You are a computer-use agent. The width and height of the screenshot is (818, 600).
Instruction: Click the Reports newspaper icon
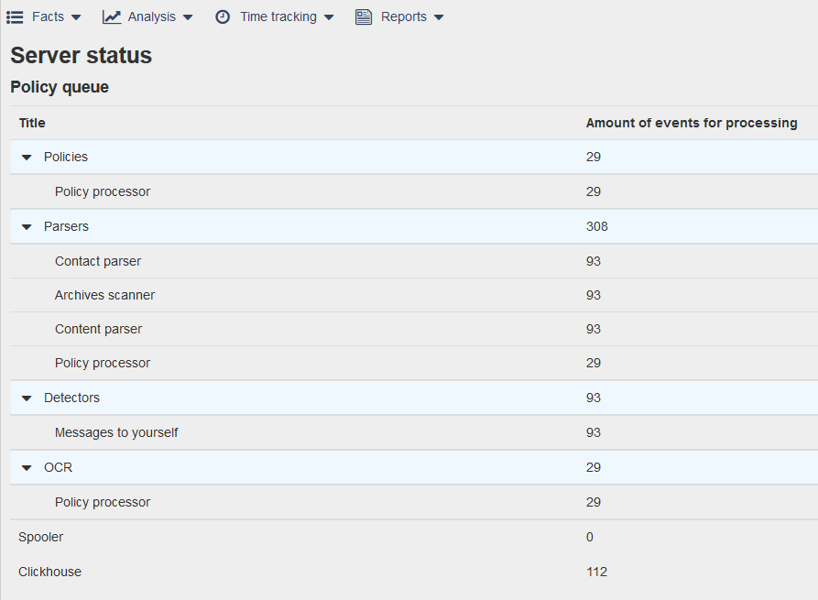364,16
